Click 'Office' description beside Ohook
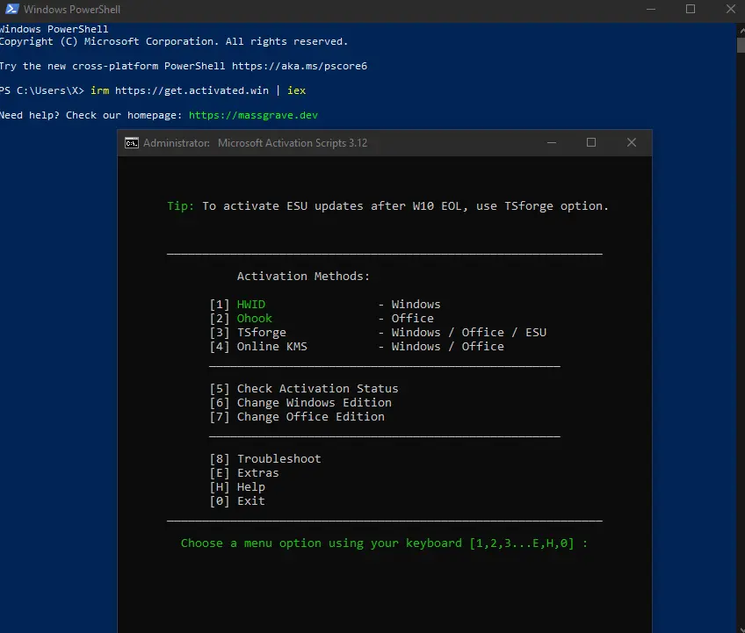This screenshot has height=633, width=745. tap(412, 318)
